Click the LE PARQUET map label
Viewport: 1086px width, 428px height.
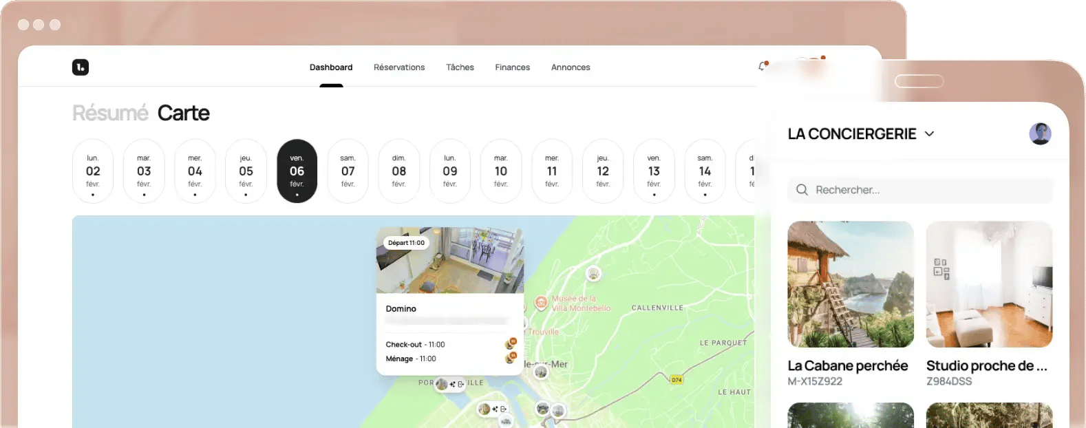(723, 343)
